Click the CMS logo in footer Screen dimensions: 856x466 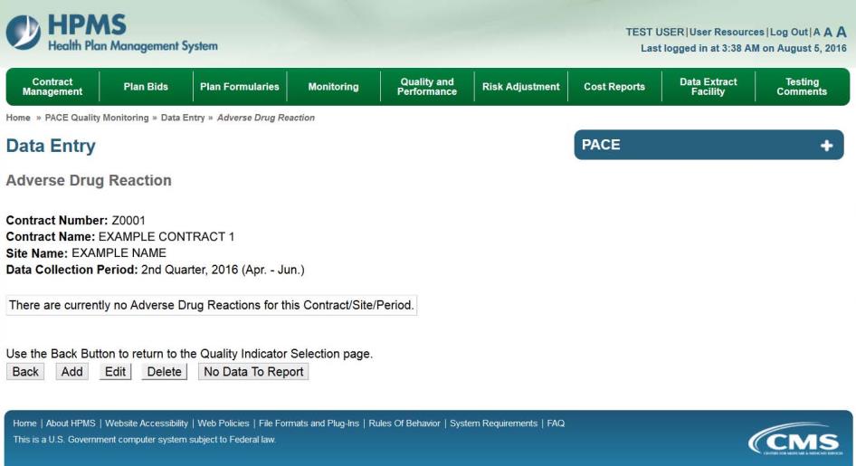pyautogui.click(x=797, y=440)
